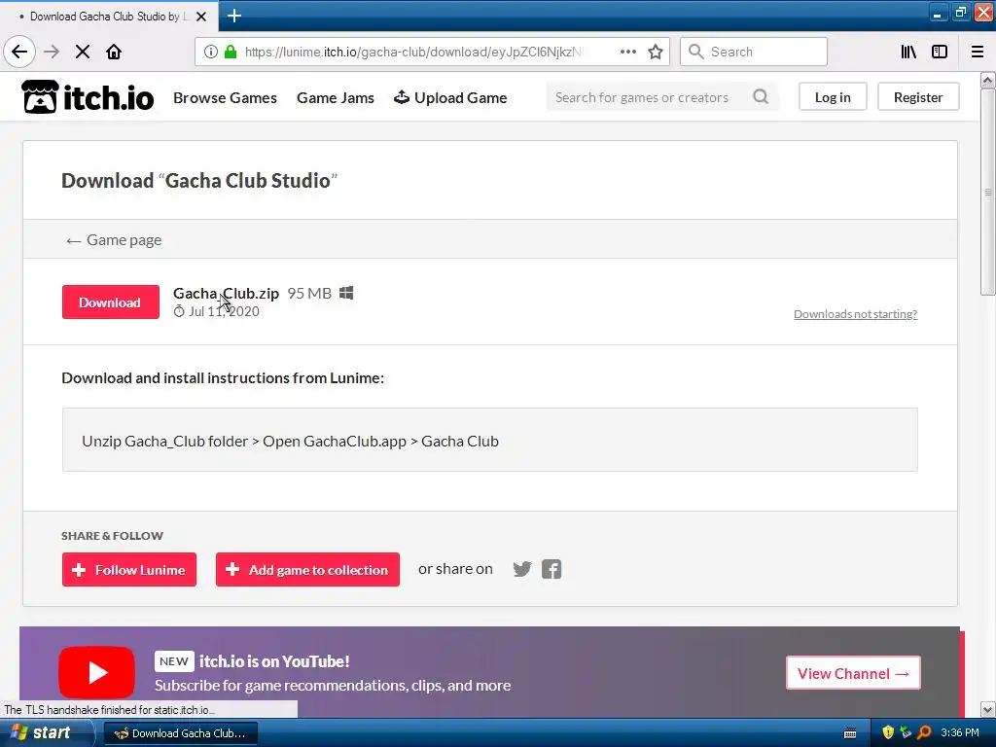Image resolution: width=996 pixels, height=747 pixels.
Task: Show site information icon in address bar
Action: click(210, 52)
